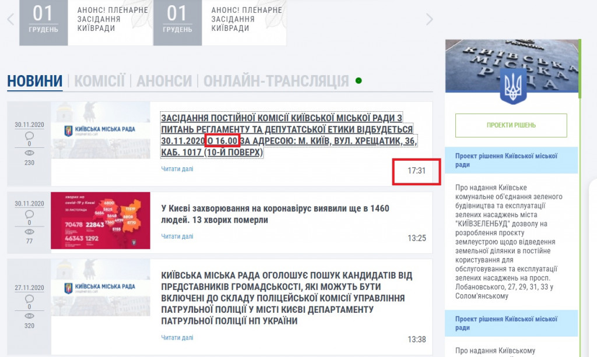Click comment icon on coronavirus news item
The width and height of the screenshot is (597, 357).
point(30,214)
